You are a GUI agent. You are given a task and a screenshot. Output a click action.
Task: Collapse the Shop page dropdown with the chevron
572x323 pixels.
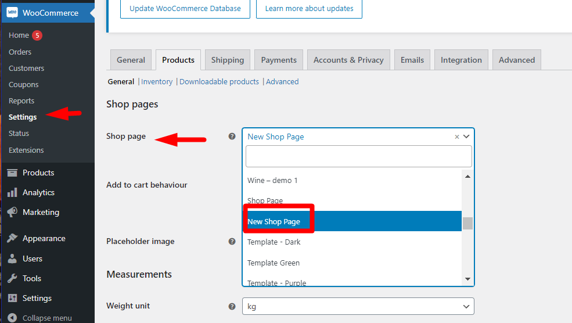click(x=466, y=137)
